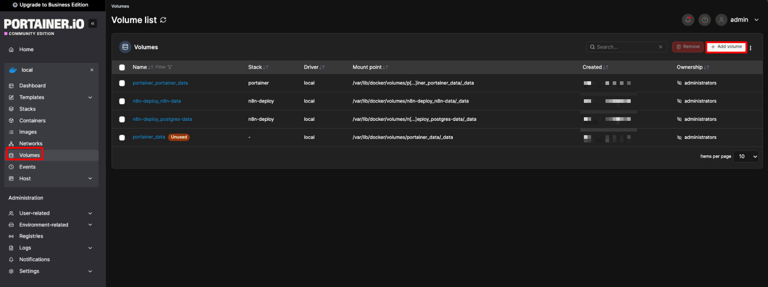The image size is (768, 287).
Task: Check the unused portainer_data row checkbox
Action: tap(122, 137)
